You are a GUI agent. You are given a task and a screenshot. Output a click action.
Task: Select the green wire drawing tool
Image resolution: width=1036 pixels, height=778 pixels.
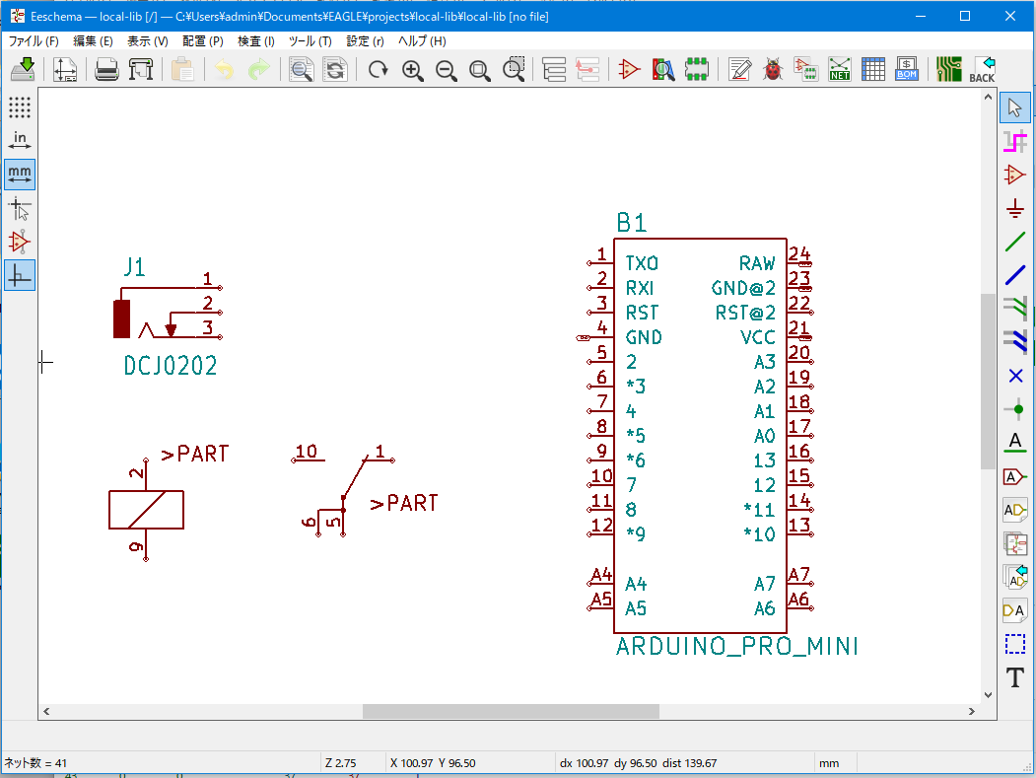coord(1015,242)
